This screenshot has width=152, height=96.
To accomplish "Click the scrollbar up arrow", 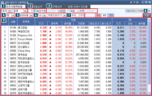I will coord(149,20).
